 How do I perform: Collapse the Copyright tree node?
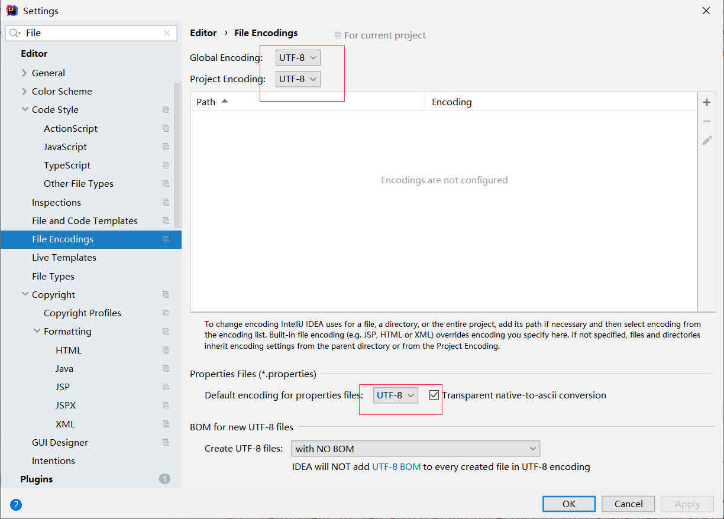coord(25,294)
